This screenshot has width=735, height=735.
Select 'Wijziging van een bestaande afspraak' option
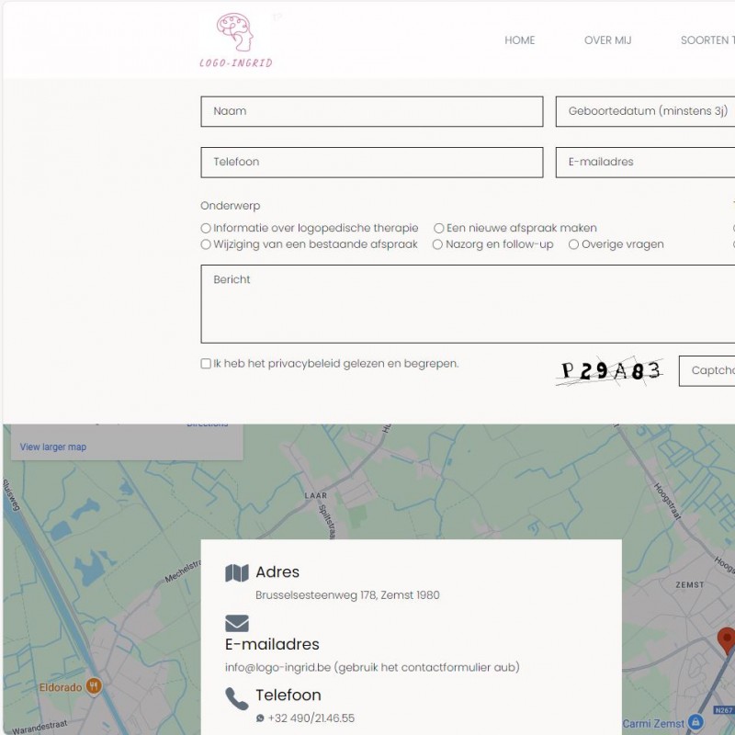tap(205, 244)
